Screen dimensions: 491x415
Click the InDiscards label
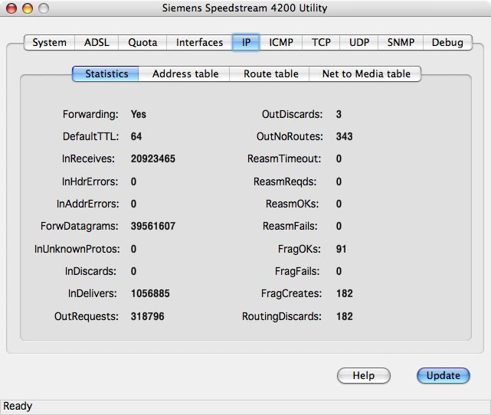[90, 271]
